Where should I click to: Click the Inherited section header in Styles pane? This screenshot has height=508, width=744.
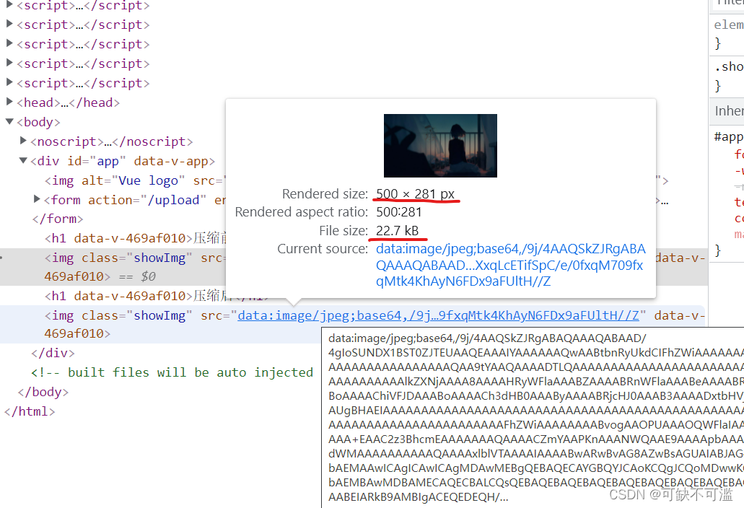point(727,111)
